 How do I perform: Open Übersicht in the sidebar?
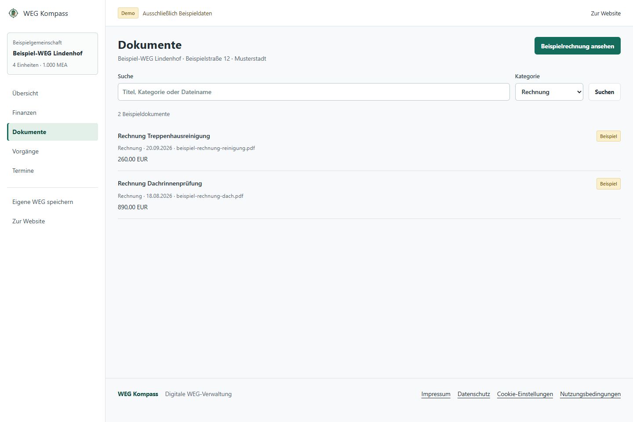52,93
